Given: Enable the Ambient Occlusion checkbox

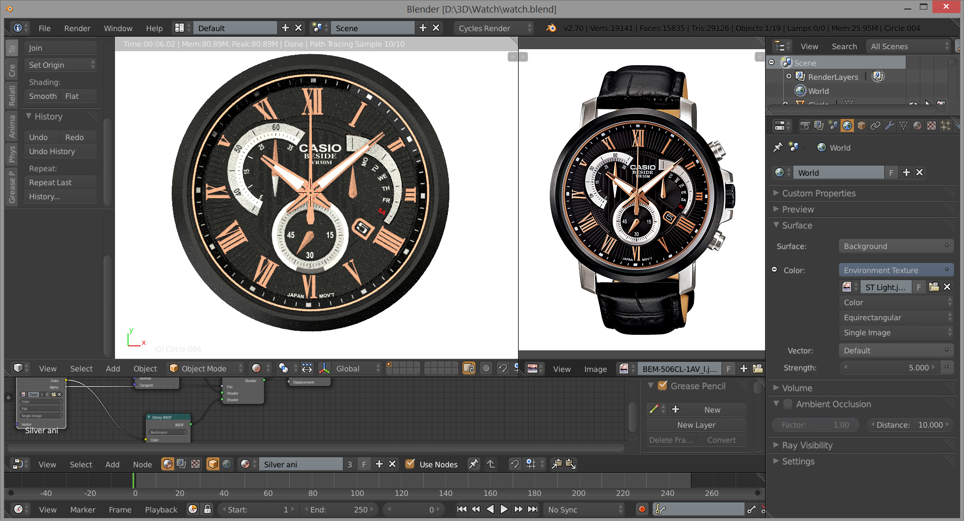Looking at the screenshot, I should coord(788,404).
